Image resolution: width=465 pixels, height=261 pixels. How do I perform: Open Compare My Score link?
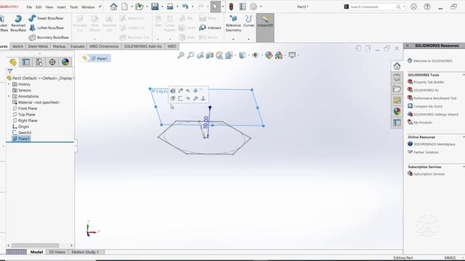428,107
